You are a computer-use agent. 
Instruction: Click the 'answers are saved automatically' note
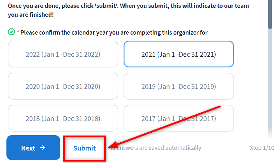[x=155, y=148]
